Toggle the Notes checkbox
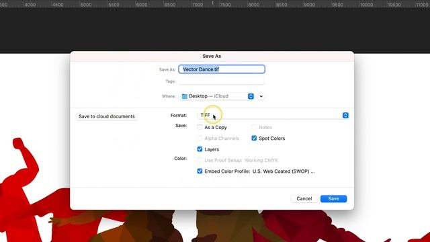Image resolution: width=430 pixels, height=242 pixels. click(x=254, y=127)
